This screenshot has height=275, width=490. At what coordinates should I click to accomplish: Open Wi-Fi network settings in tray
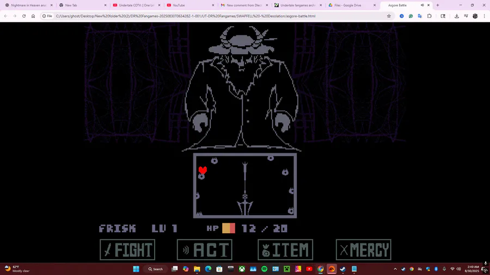[x=452, y=269]
